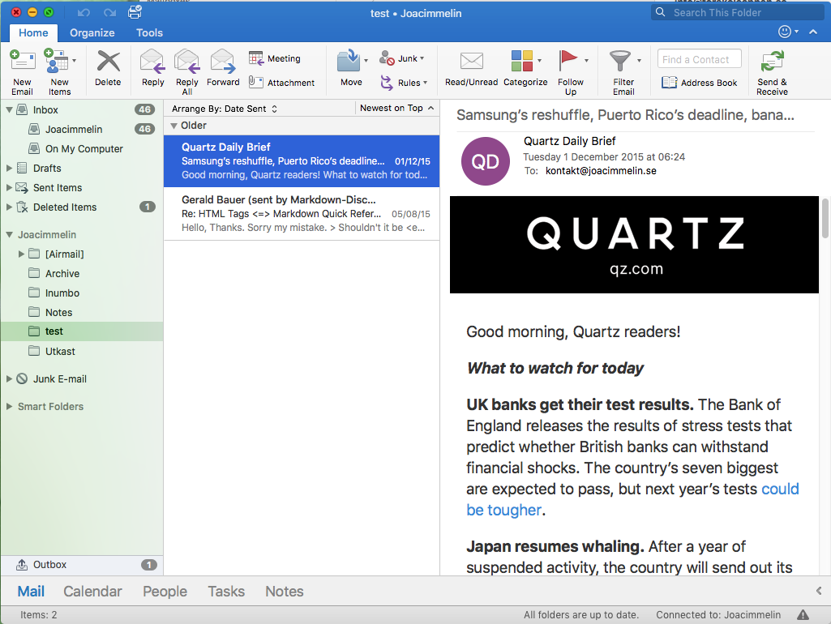Open the People view
The image size is (831, 624).
(x=165, y=591)
